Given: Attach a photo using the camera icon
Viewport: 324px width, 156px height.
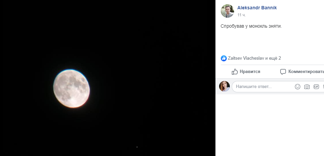Looking at the screenshot, I should click(x=307, y=87).
